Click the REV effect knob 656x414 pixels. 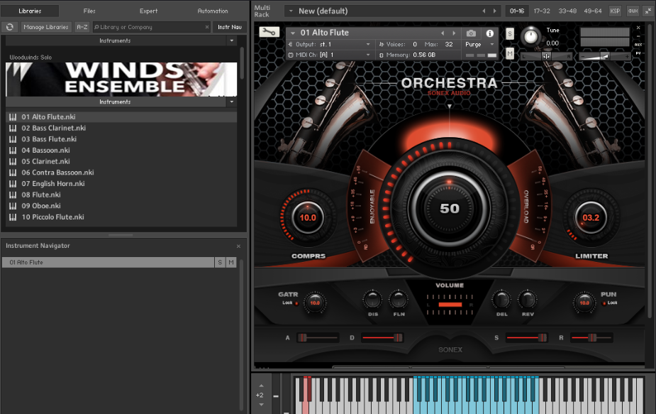tap(527, 299)
